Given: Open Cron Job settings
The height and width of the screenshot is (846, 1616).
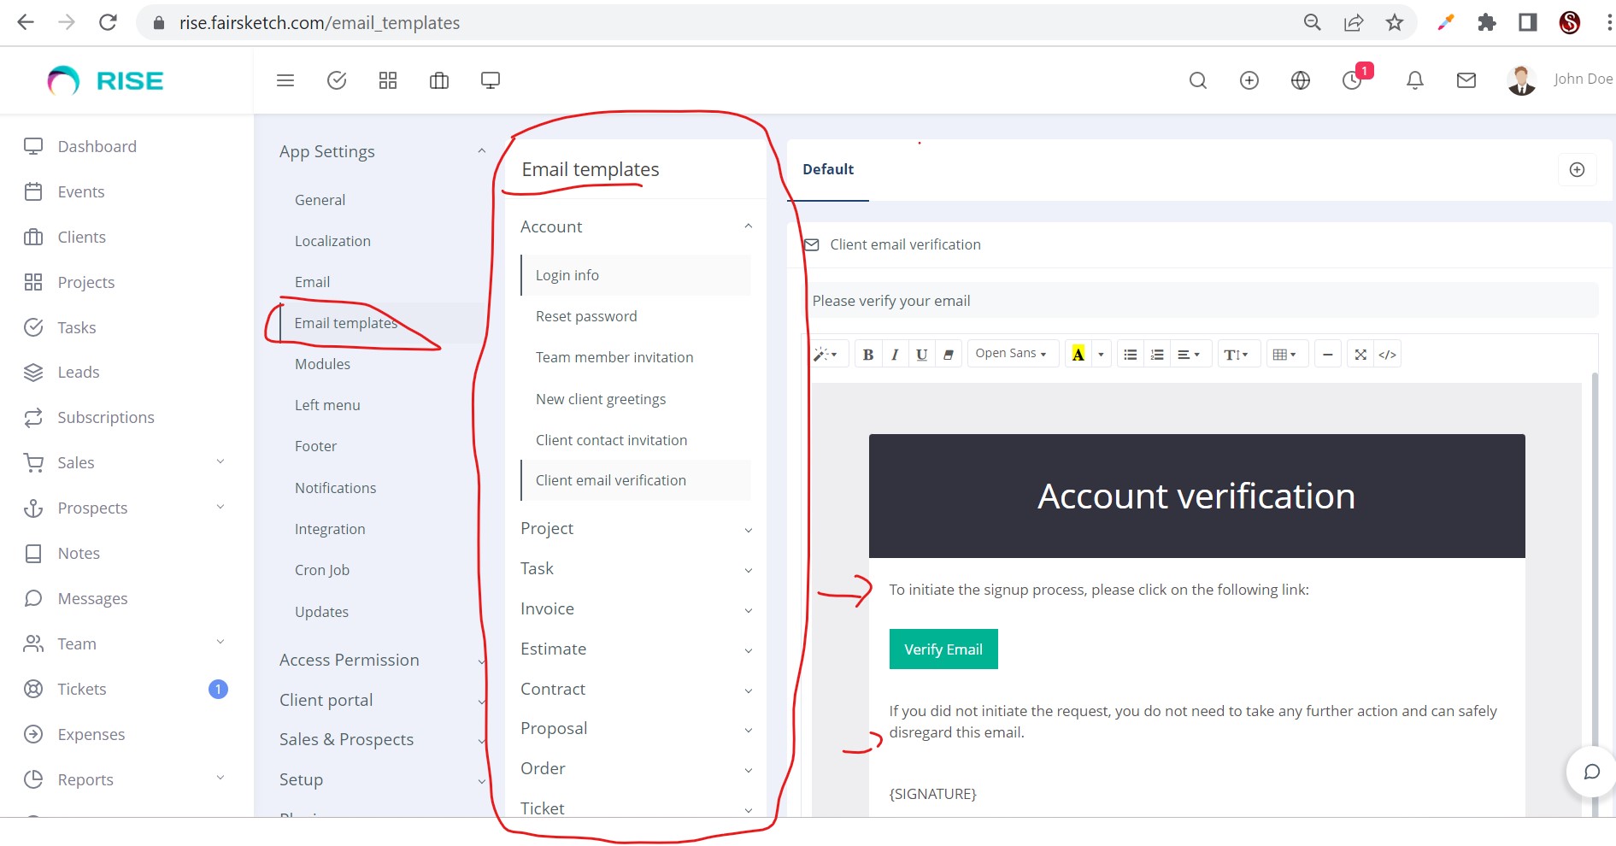Looking at the screenshot, I should (322, 570).
